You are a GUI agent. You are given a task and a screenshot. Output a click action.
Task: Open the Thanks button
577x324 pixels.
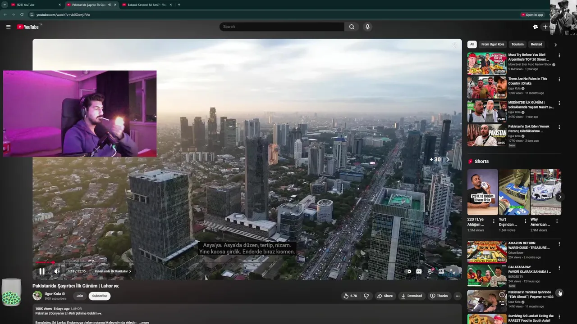[439, 296]
